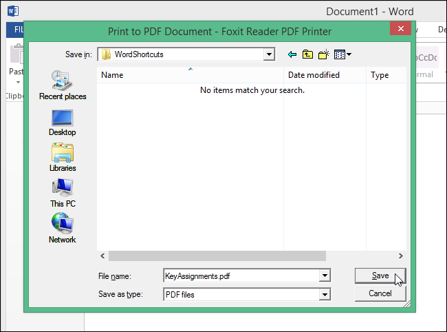Expand the Save in folder dropdown
This screenshot has height=332, width=447.
pos(269,54)
